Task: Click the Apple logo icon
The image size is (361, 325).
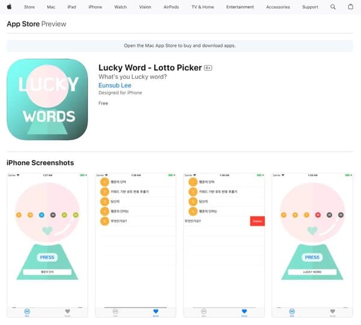Action: click(9, 7)
